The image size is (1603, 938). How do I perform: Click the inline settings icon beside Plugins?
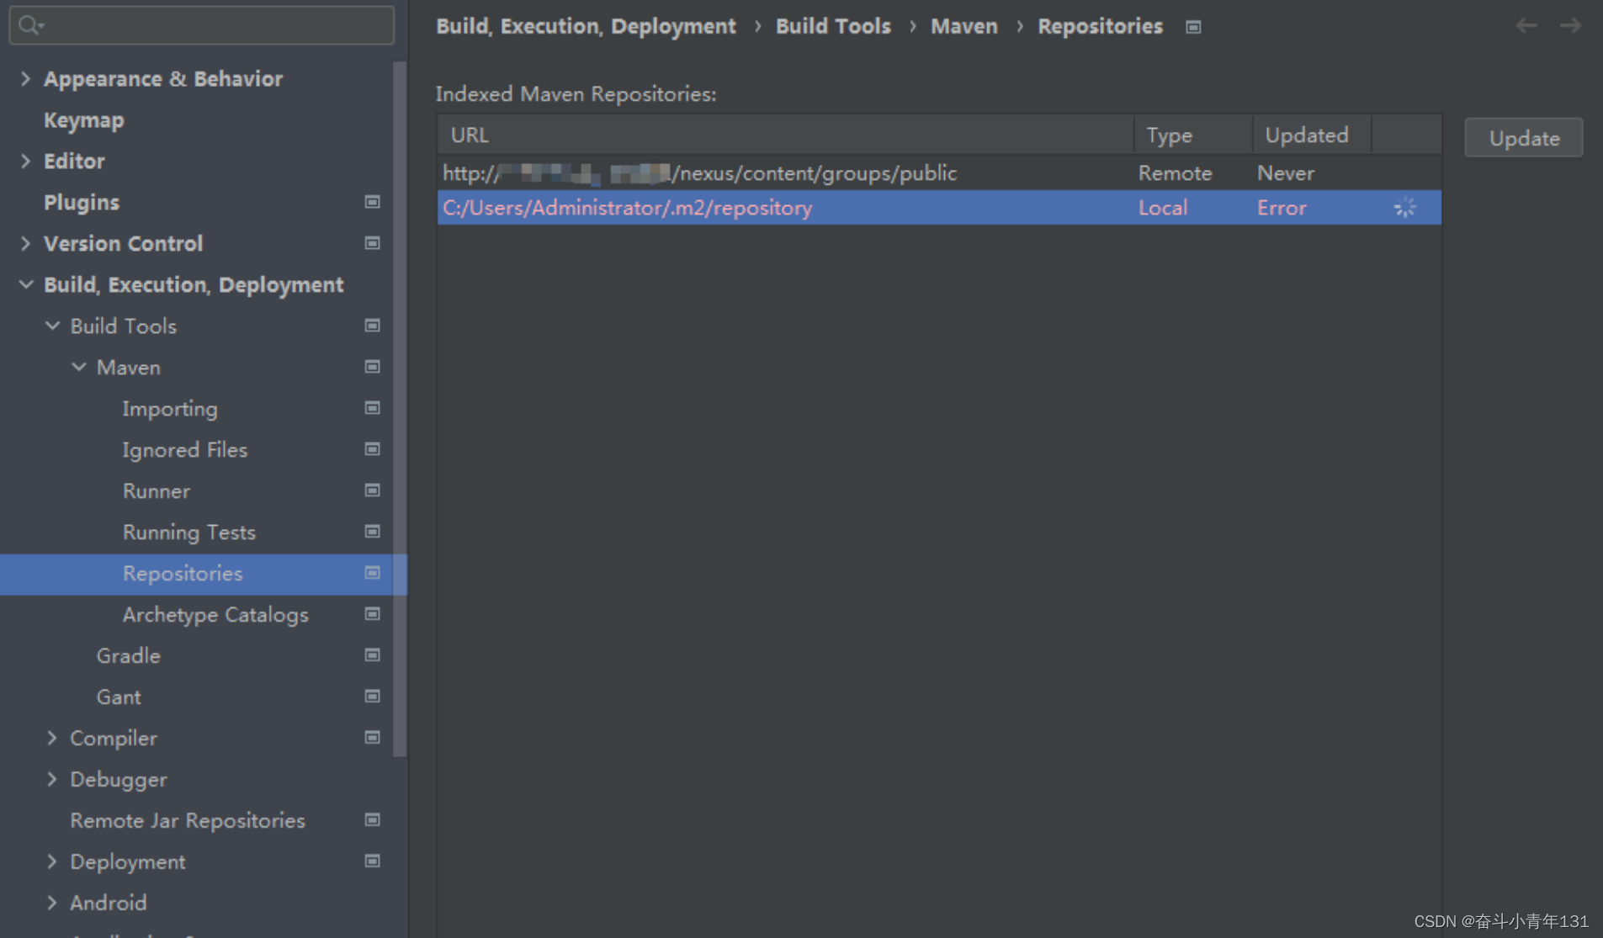pos(371,202)
